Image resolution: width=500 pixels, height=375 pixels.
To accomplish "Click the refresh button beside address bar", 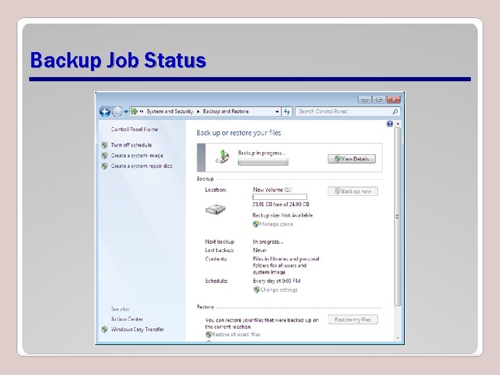I will point(287,111).
